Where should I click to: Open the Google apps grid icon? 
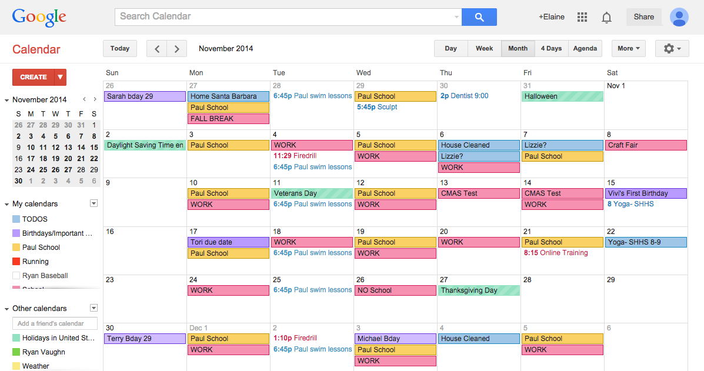click(582, 17)
